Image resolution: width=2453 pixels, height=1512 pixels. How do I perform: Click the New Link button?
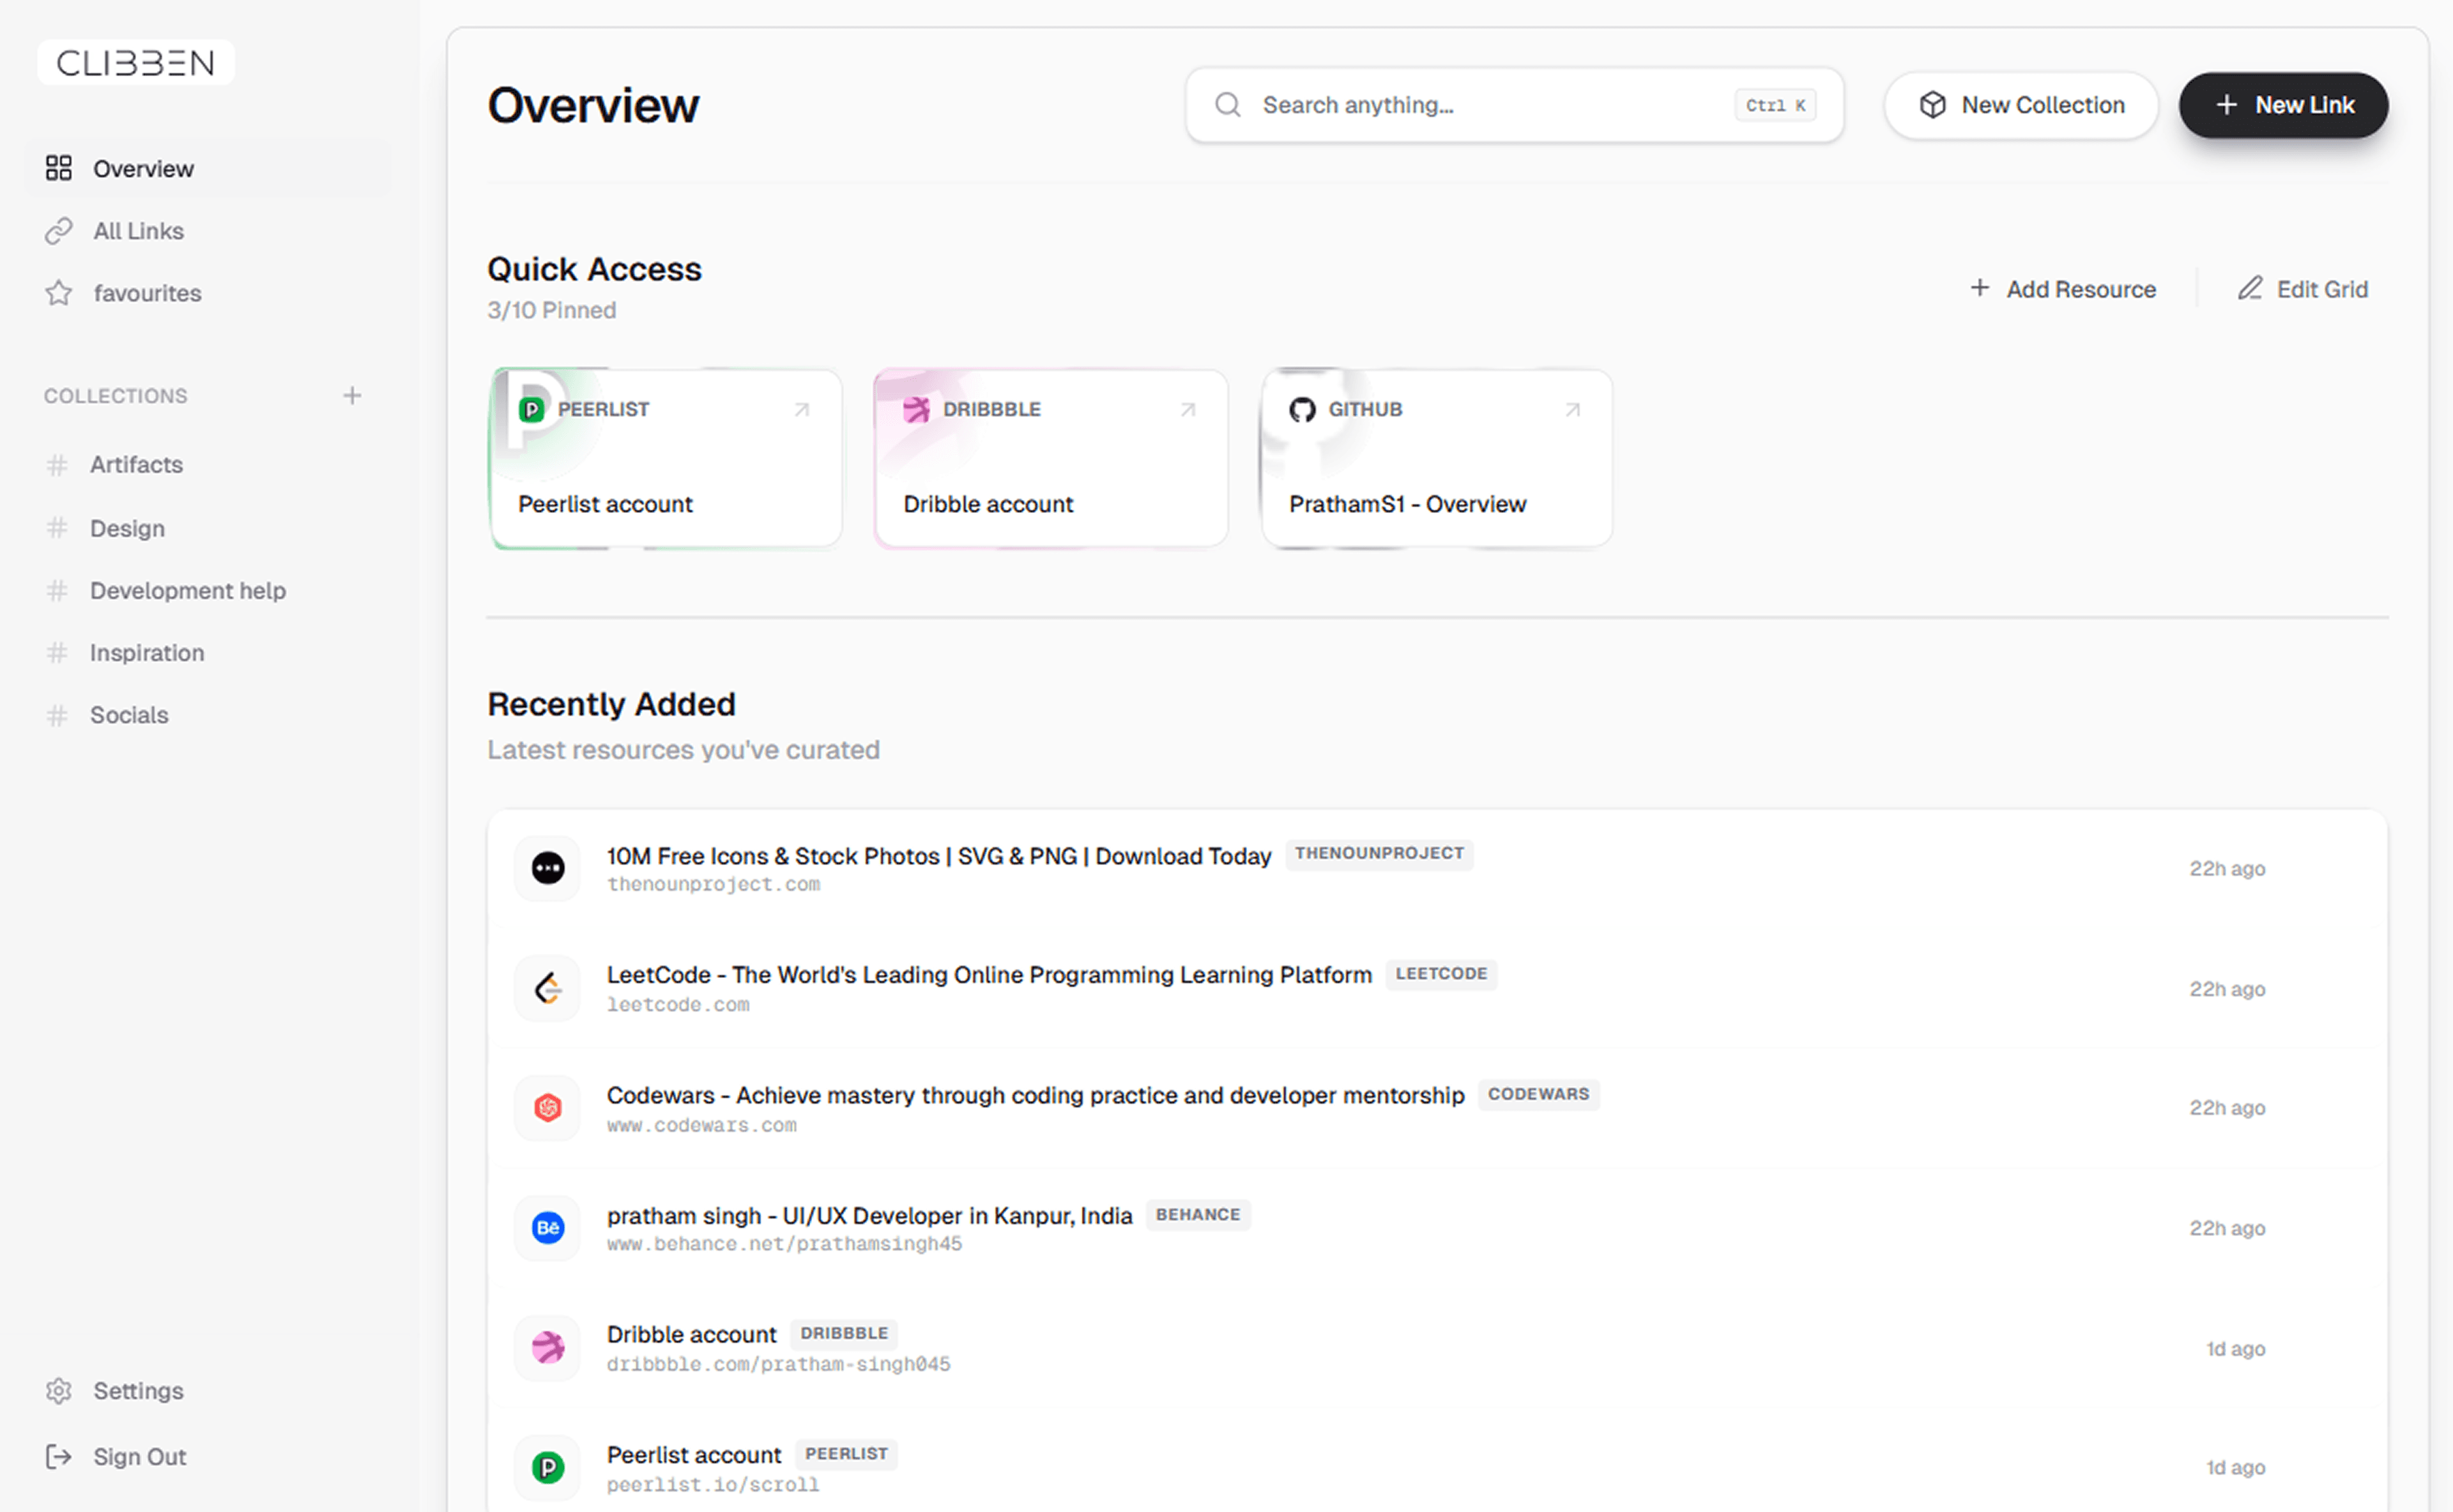click(x=2283, y=105)
